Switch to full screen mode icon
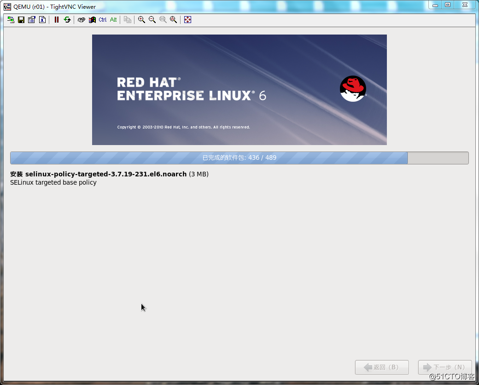This screenshot has height=385, width=479. 187,20
